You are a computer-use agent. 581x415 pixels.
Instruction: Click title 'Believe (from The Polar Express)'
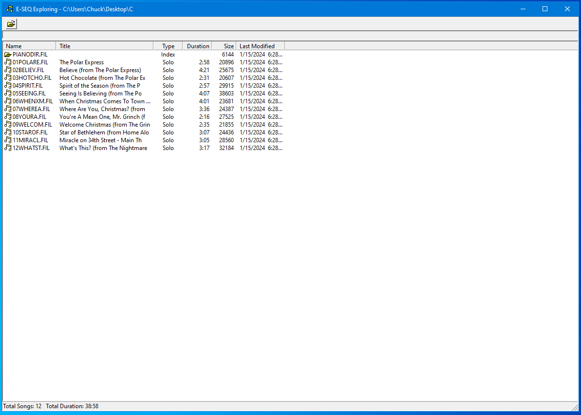coord(100,70)
